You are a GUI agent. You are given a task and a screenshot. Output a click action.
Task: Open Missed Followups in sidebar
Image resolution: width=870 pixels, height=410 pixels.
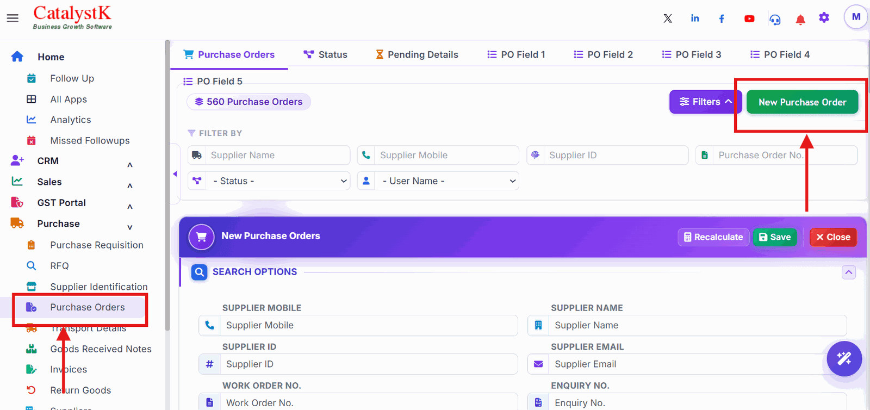coord(90,141)
